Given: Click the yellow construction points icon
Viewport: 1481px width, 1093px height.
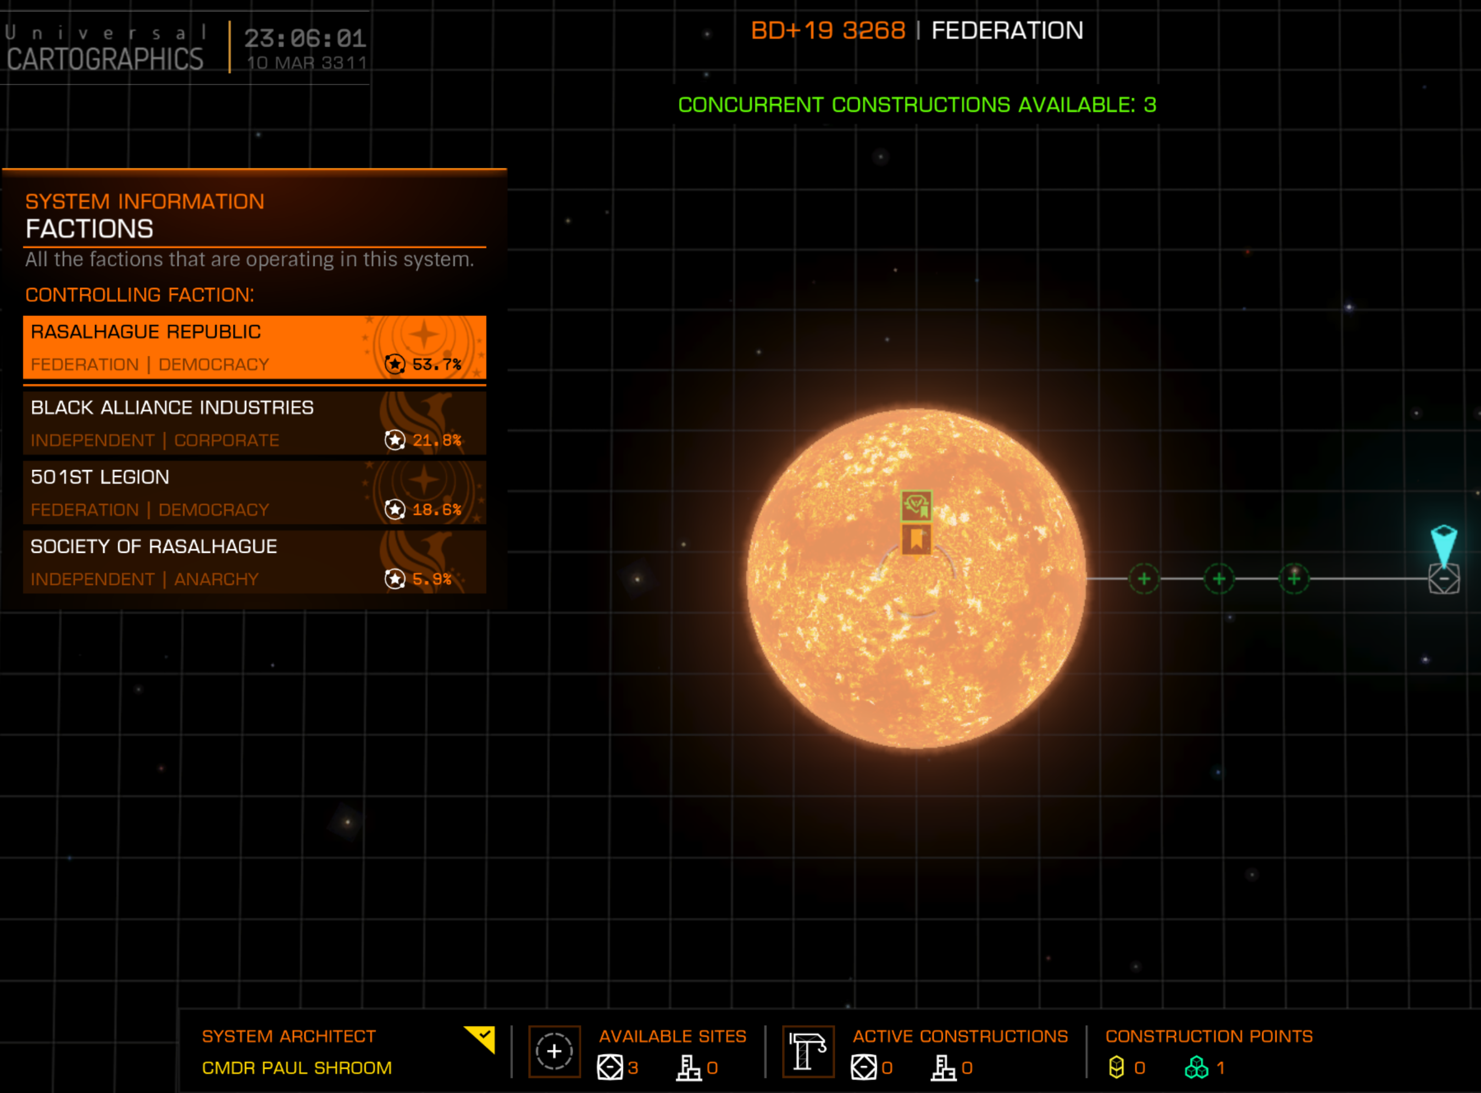Looking at the screenshot, I should coord(1117,1067).
